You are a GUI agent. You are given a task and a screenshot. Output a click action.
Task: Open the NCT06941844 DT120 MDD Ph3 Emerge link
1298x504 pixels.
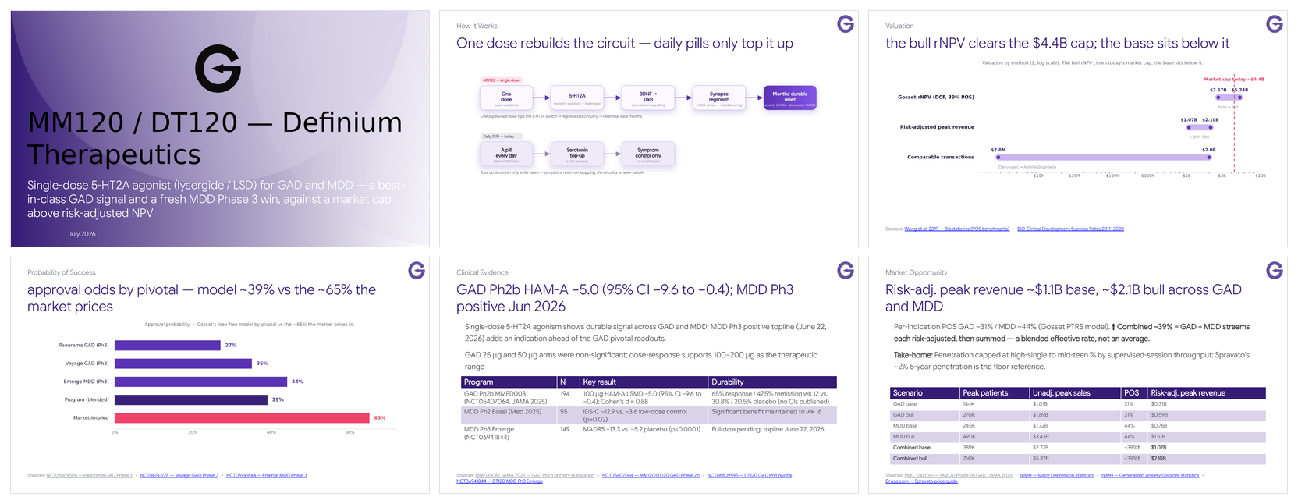[x=499, y=481]
